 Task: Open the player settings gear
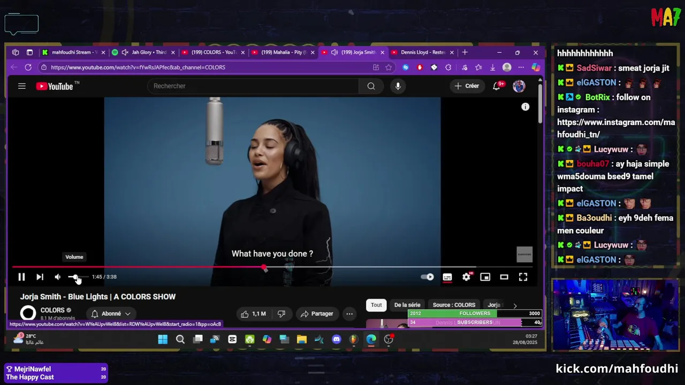[x=467, y=276]
